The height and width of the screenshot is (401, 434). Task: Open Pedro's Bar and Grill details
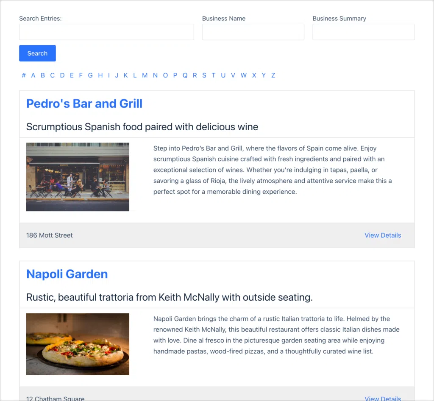point(84,104)
